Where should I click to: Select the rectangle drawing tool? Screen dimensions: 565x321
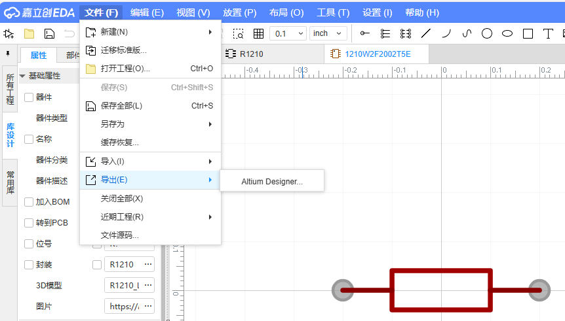(528, 34)
